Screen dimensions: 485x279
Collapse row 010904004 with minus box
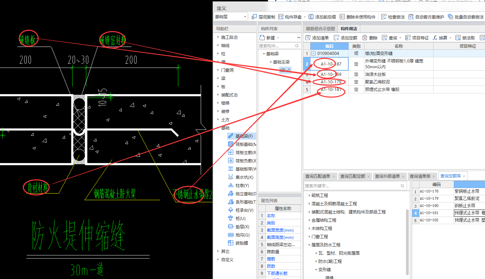[x=313, y=54]
